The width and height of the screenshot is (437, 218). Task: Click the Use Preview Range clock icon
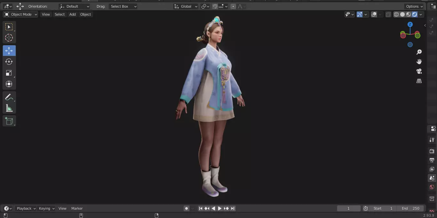[366, 208]
